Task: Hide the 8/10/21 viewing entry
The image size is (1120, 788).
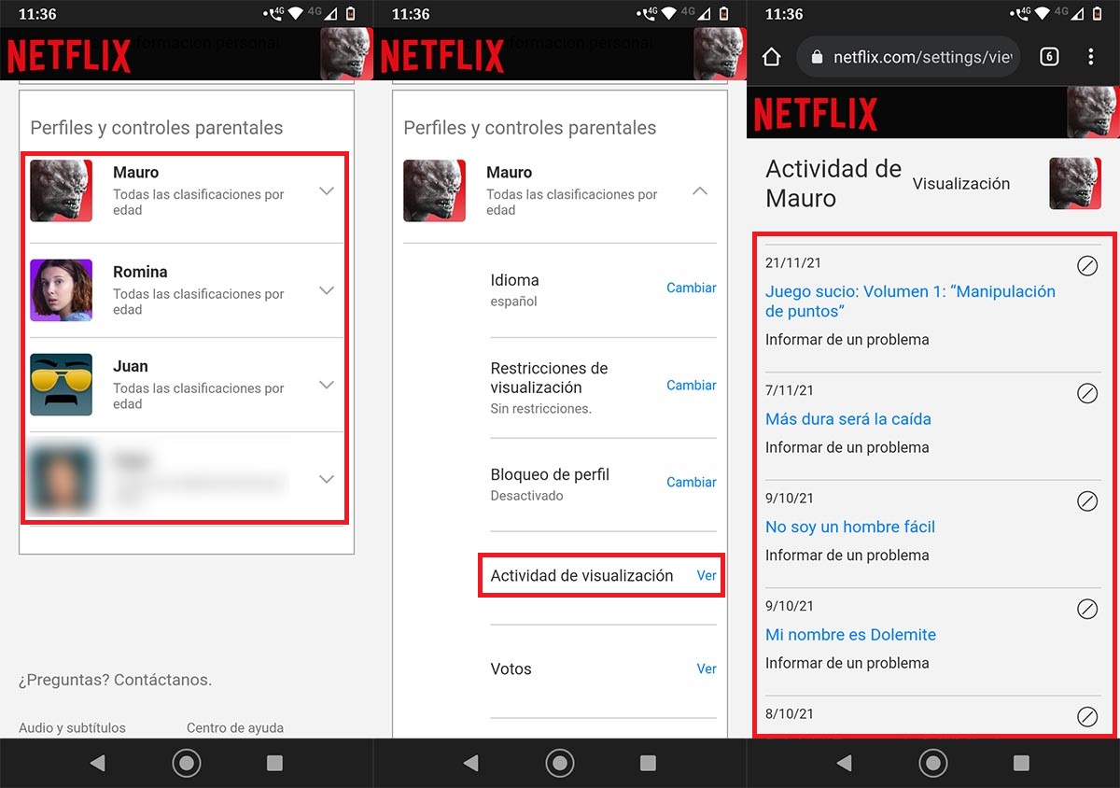Action: (x=1087, y=716)
